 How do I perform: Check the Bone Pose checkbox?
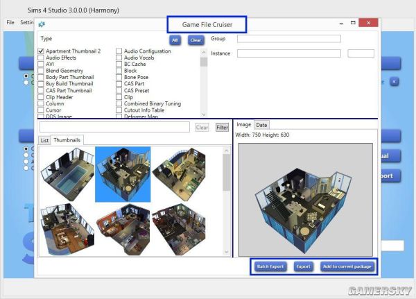tap(119, 77)
